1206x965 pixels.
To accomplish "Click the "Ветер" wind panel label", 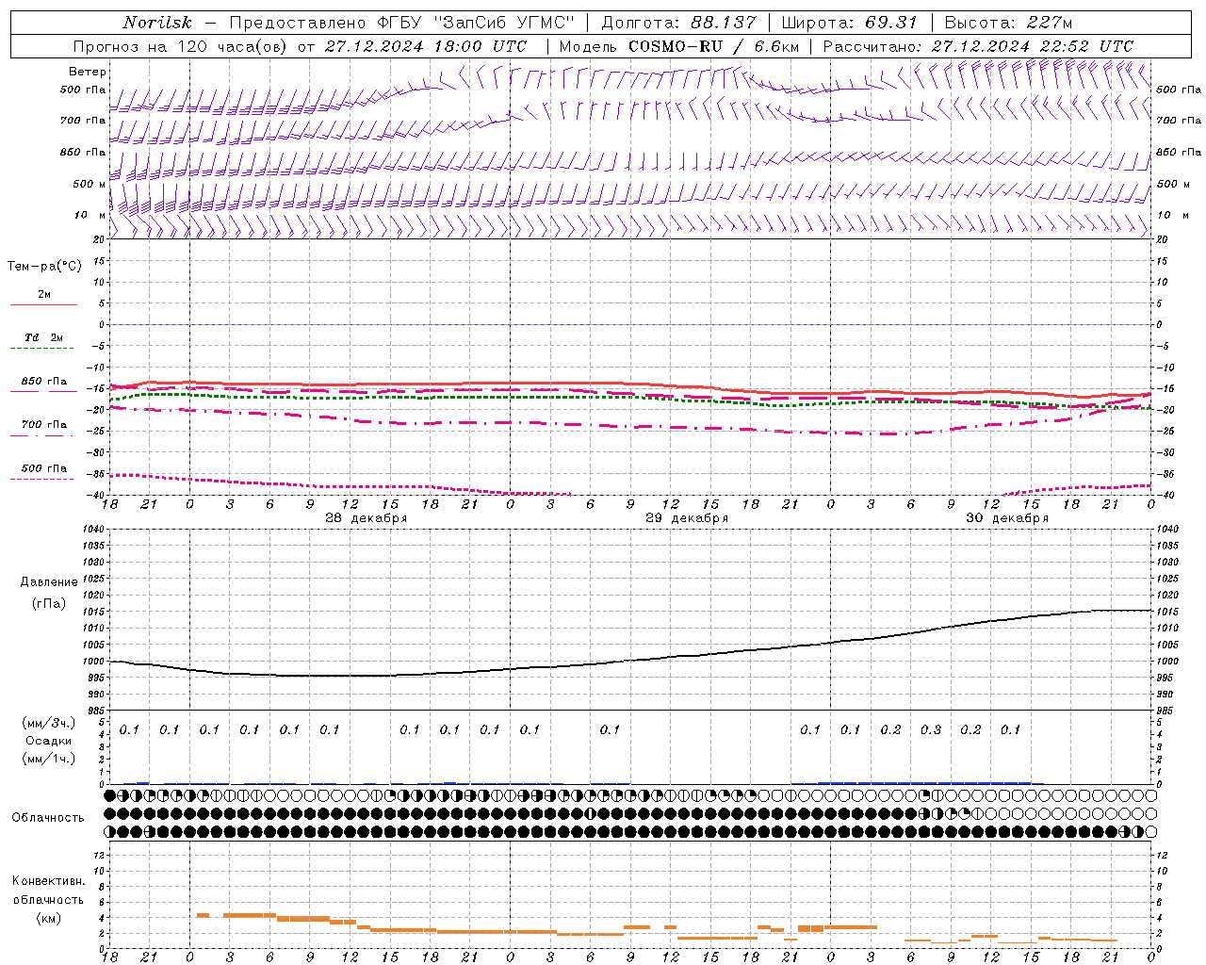I will coord(88,72).
